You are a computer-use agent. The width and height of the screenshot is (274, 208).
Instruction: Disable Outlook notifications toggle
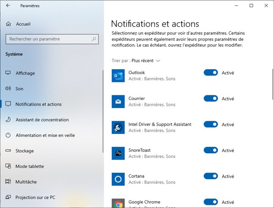point(211,72)
